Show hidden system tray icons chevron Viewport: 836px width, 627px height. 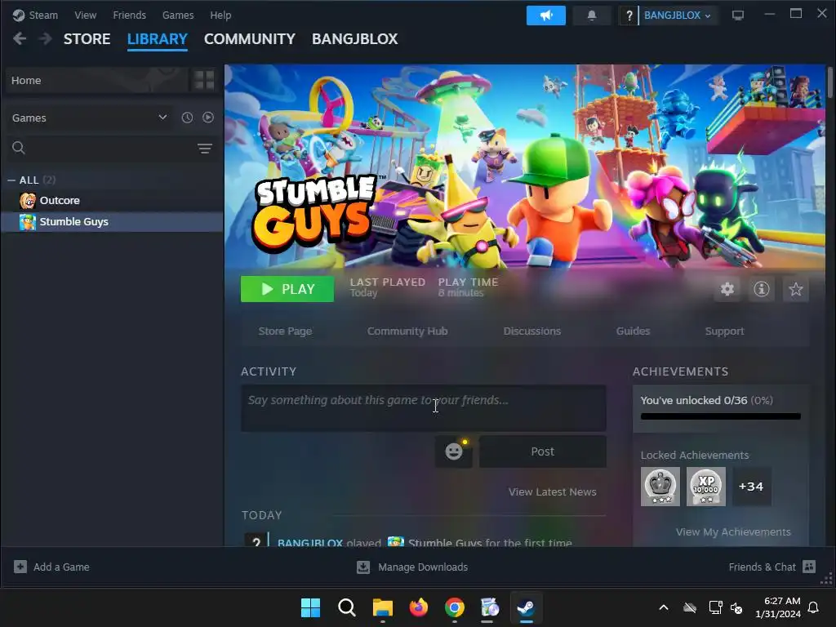click(664, 607)
